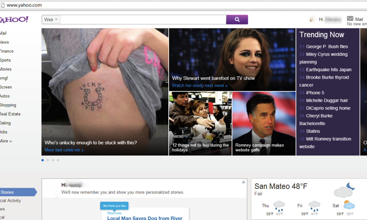Click the Yahoo! logo

point(14,20)
